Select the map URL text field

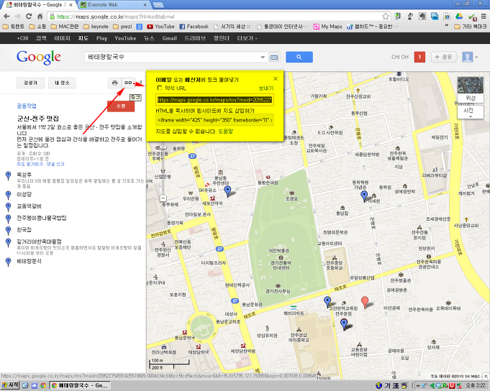214,100
